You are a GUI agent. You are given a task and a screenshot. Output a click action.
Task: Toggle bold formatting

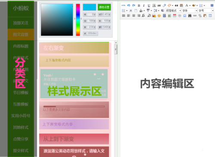tap(139, 6)
